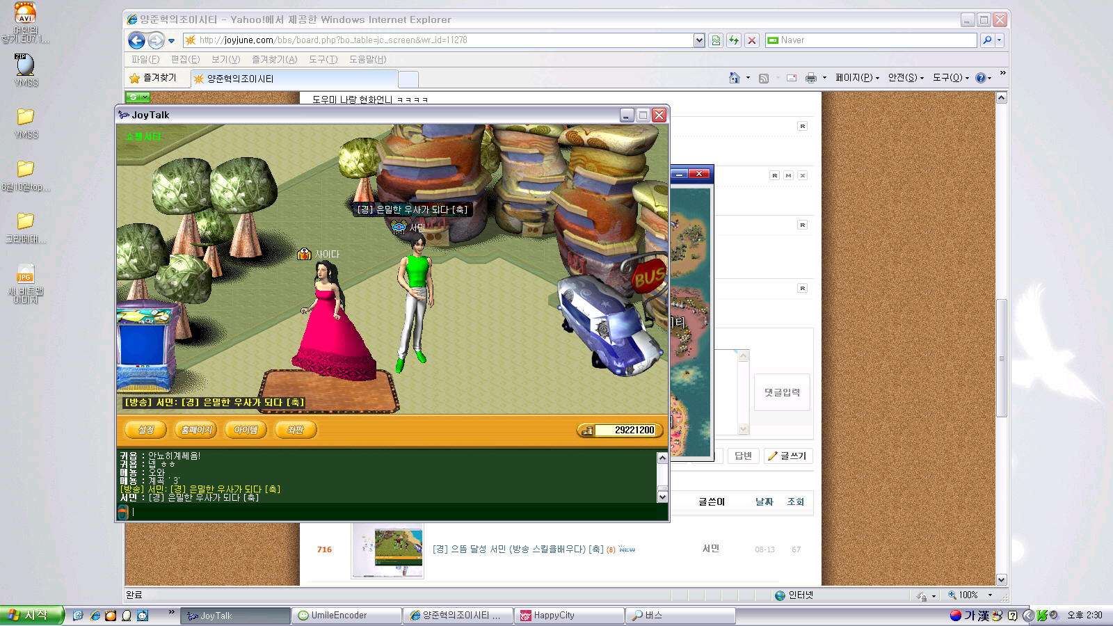Click the JoyTalk chat input field

point(390,512)
